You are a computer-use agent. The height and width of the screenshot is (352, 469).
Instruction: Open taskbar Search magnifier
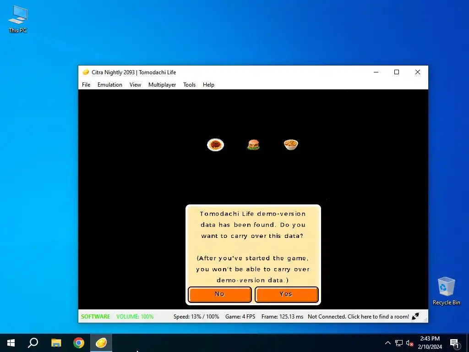33,343
